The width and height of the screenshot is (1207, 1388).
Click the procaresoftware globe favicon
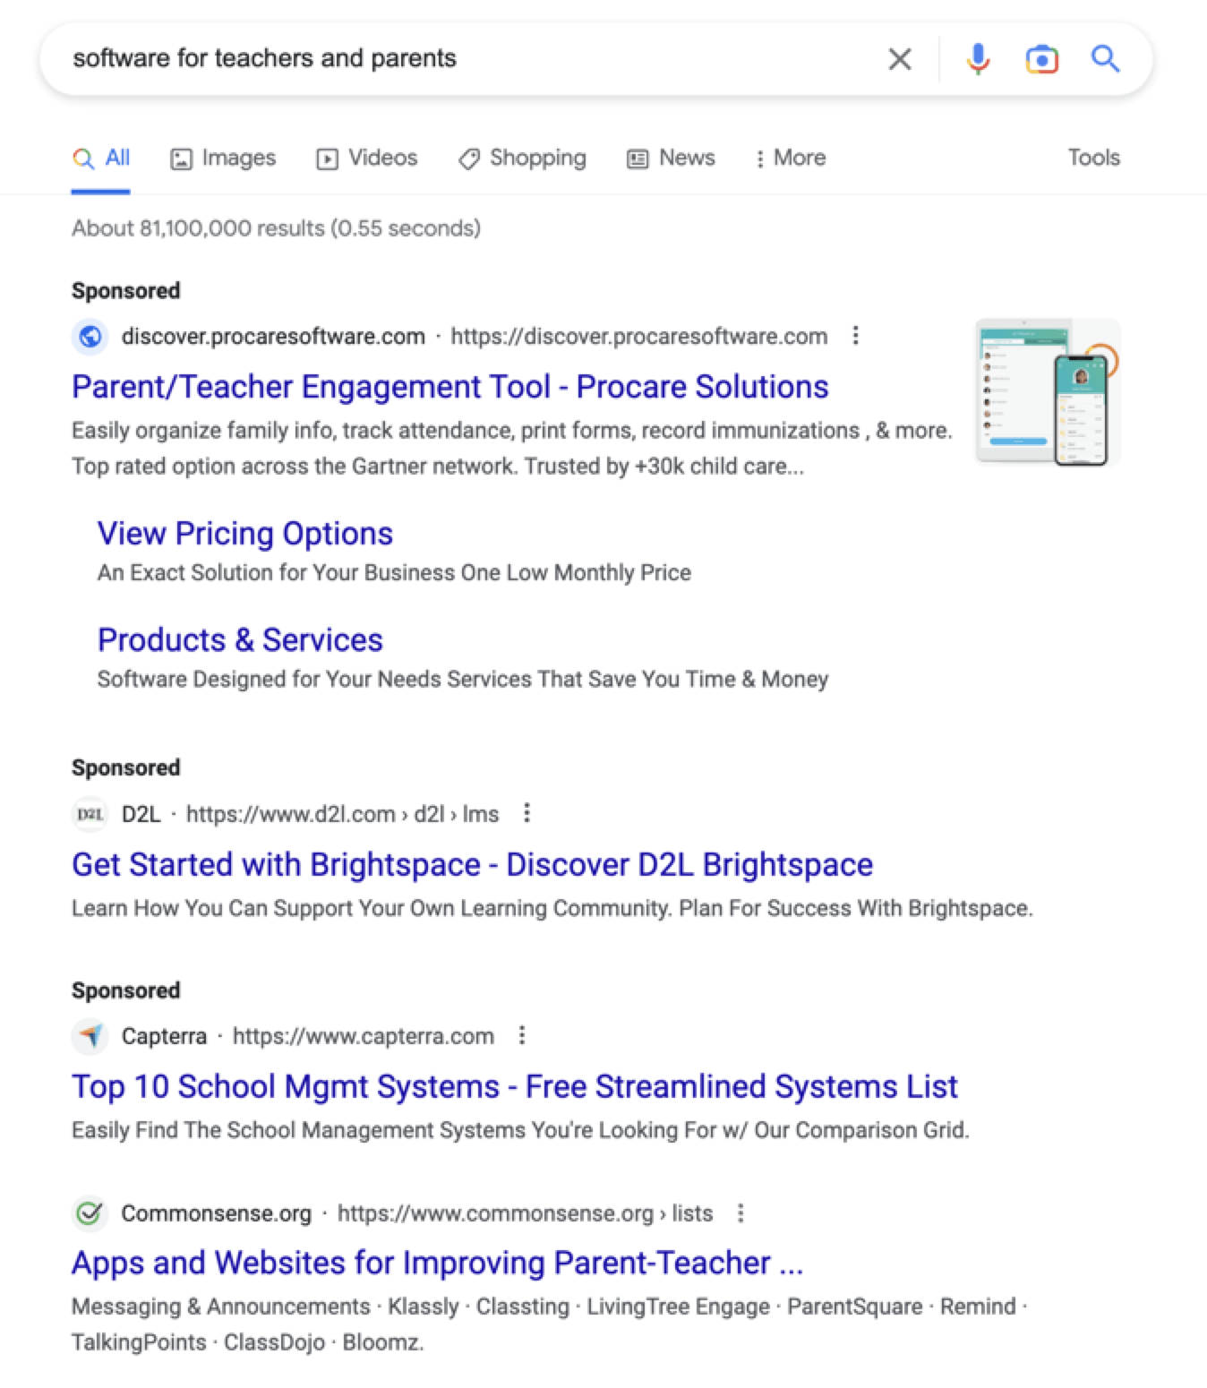pos(90,337)
